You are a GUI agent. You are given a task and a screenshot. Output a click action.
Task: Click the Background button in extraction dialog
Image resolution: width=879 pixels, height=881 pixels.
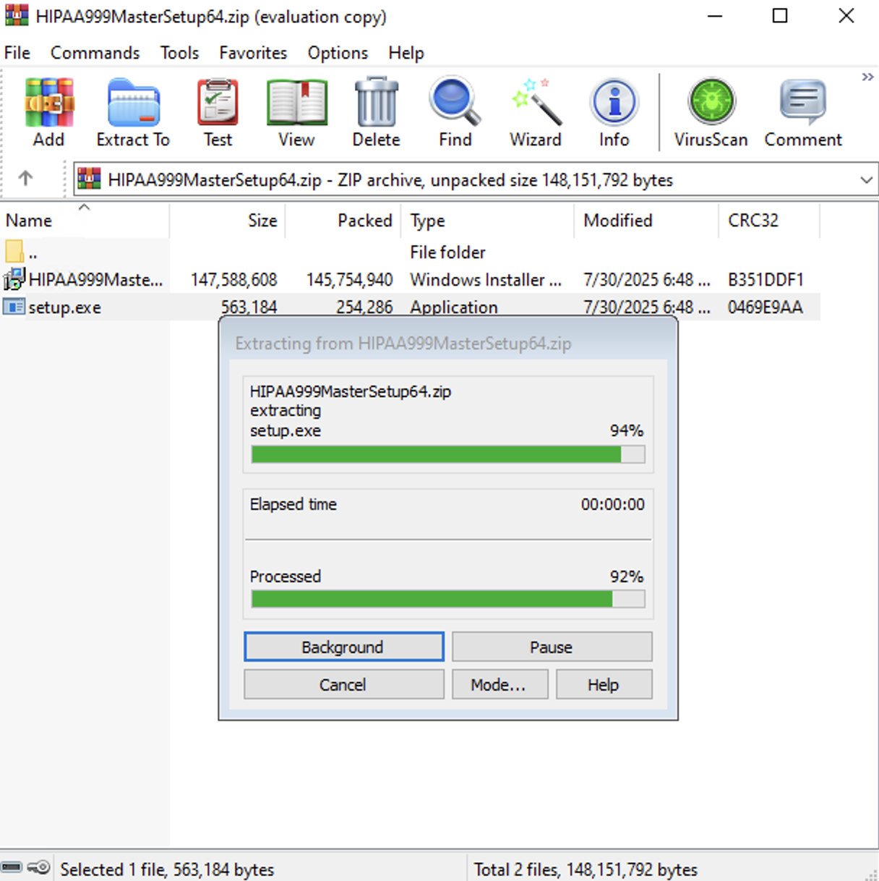344,647
